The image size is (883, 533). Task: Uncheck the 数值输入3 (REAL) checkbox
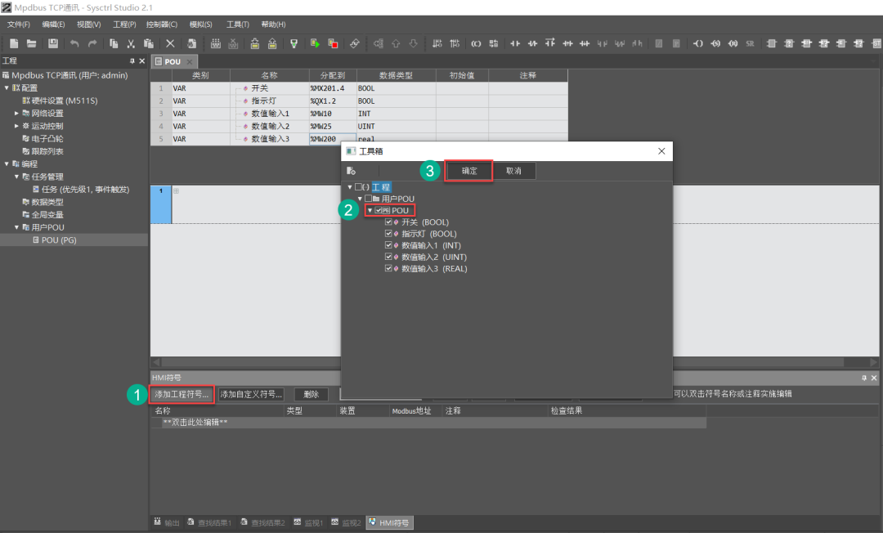click(x=388, y=268)
